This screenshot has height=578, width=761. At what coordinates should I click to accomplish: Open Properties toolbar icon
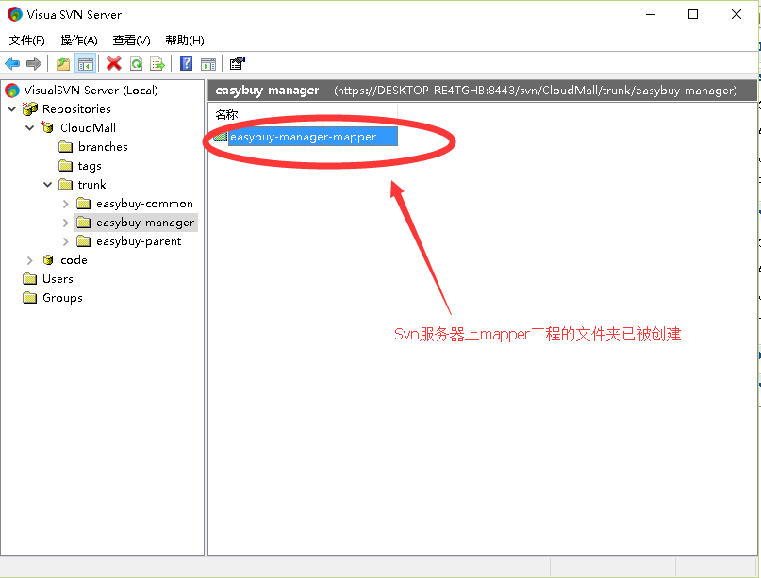click(238, 63)
